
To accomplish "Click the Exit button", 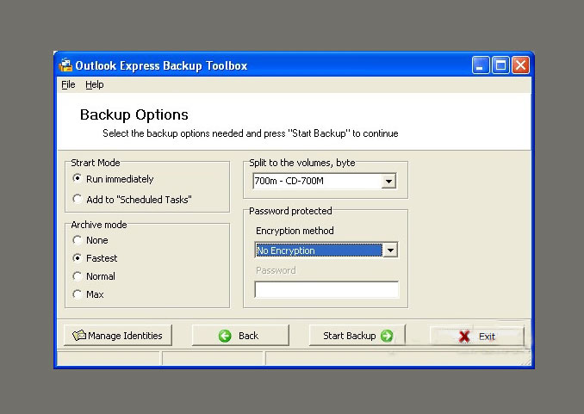I will click(x=476, y=337).
